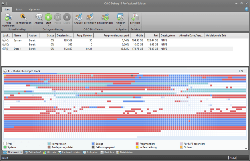The image size is (250, 161).
Task: Open DiskCleaner Einstellungen icon
Action: [x=105, y=17]
